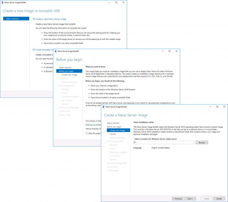Click Destination machine step in middle window
The width and height of the screenshot is (228, 202).
pyautogui.click(x=70, y=97)
